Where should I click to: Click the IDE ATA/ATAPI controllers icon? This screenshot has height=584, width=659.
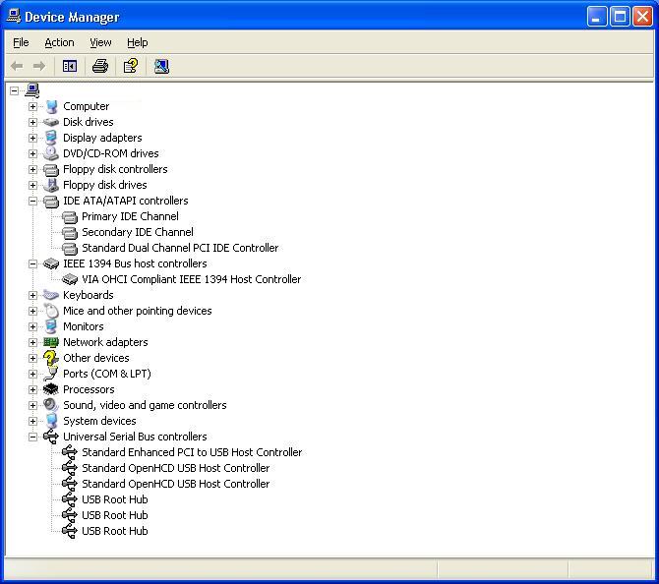click(x=51, y=202)
